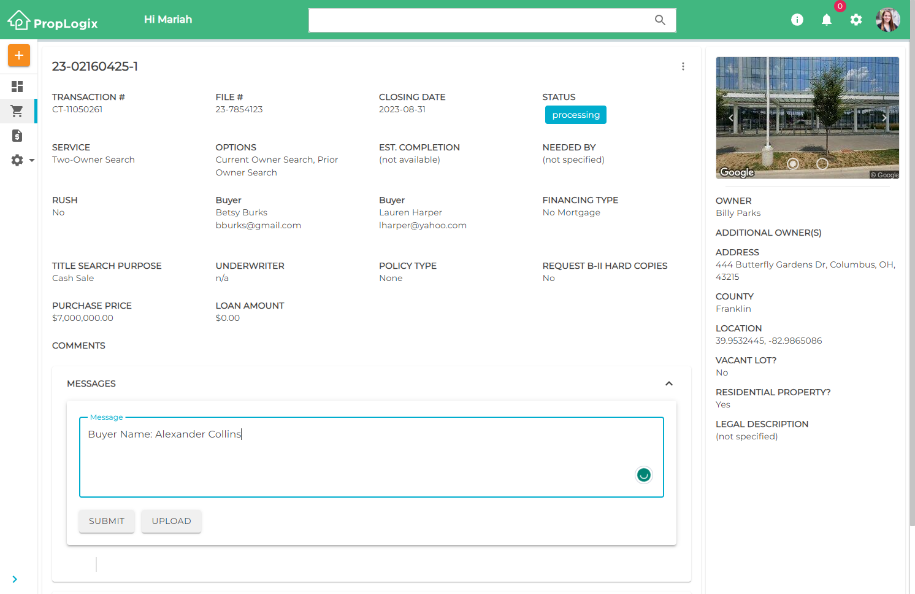
Task: Click inside the Message text field
Action: [372, 457]
